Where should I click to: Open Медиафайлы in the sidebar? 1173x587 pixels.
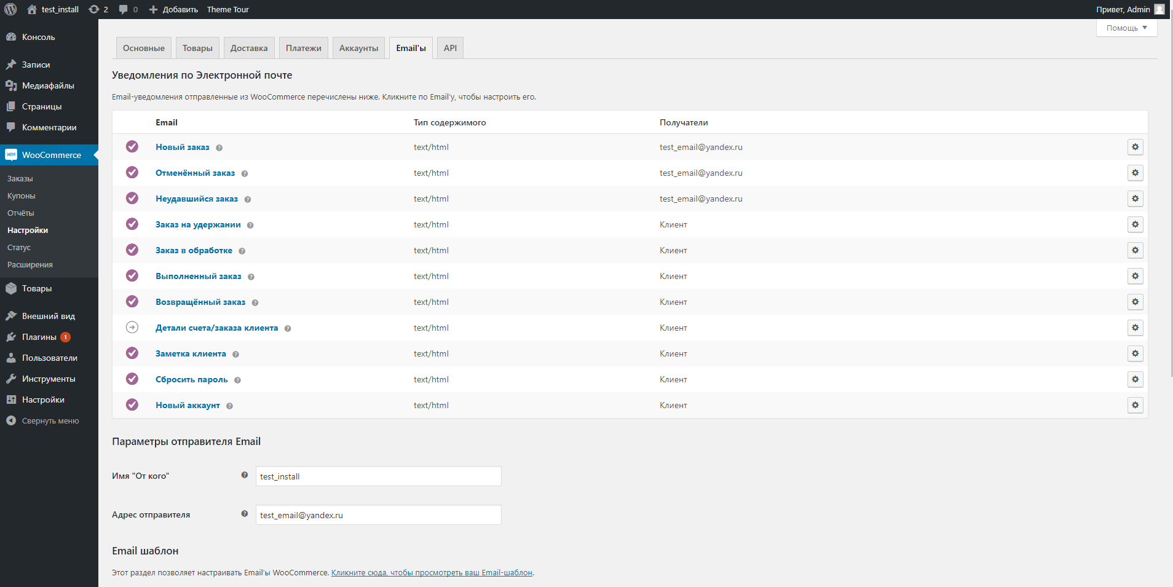point(49,85)
